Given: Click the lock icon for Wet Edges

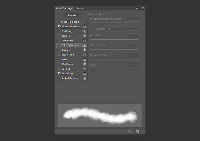Looking at the screenshot, I should tap(85, 64).
